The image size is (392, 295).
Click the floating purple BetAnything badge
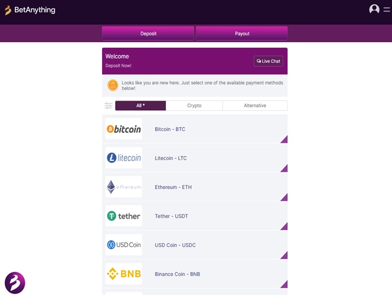pyautogui.click(x=15, y=283)
